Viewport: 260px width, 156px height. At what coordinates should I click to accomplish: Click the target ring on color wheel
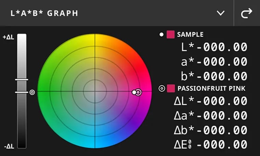tap(138, 92)
